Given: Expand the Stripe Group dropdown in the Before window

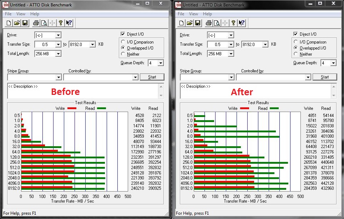Looking at the screenshot, I should (59, 77).
